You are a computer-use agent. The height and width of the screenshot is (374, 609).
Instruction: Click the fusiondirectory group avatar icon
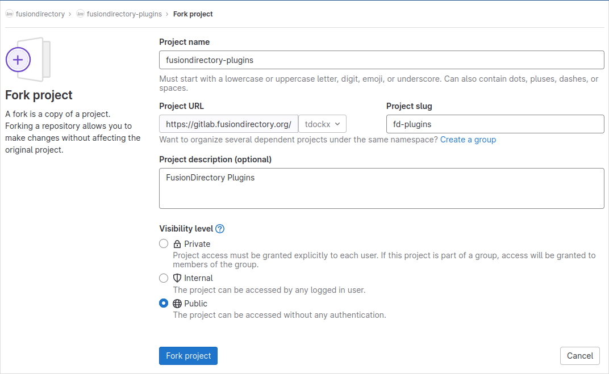(9, 14)
